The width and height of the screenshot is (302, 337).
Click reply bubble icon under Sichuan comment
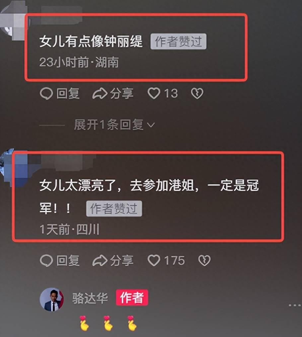point(46,260)
